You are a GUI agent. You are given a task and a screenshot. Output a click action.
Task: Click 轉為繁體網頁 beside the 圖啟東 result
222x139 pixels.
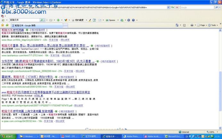pyautogui.click(x=67, y=77)
